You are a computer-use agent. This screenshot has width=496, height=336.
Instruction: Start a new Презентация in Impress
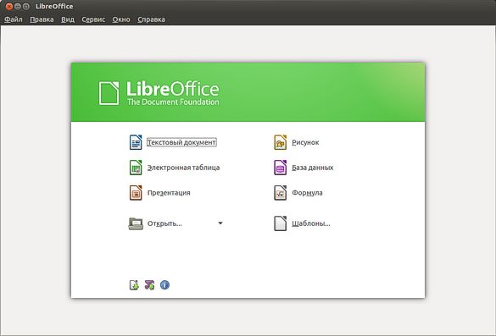tap(159, 193)
